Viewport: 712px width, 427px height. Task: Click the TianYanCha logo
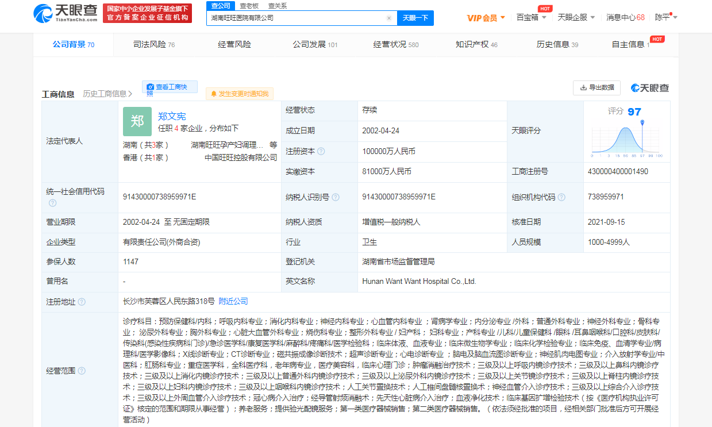(66, 13)
